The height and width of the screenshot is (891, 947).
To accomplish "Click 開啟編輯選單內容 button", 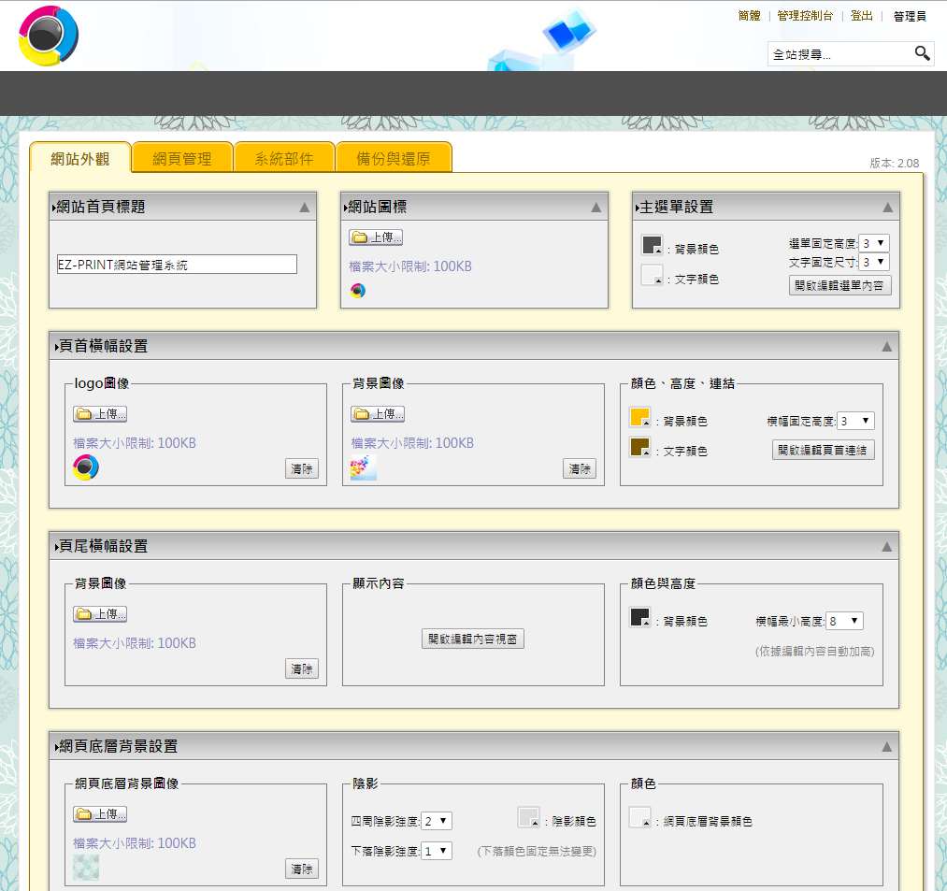I will tap(839, 285).
